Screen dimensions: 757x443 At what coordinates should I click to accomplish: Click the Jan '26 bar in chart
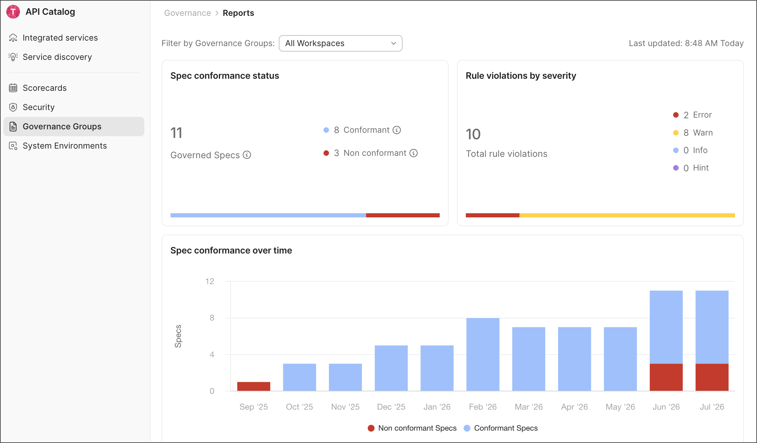[x=437, y=368]
